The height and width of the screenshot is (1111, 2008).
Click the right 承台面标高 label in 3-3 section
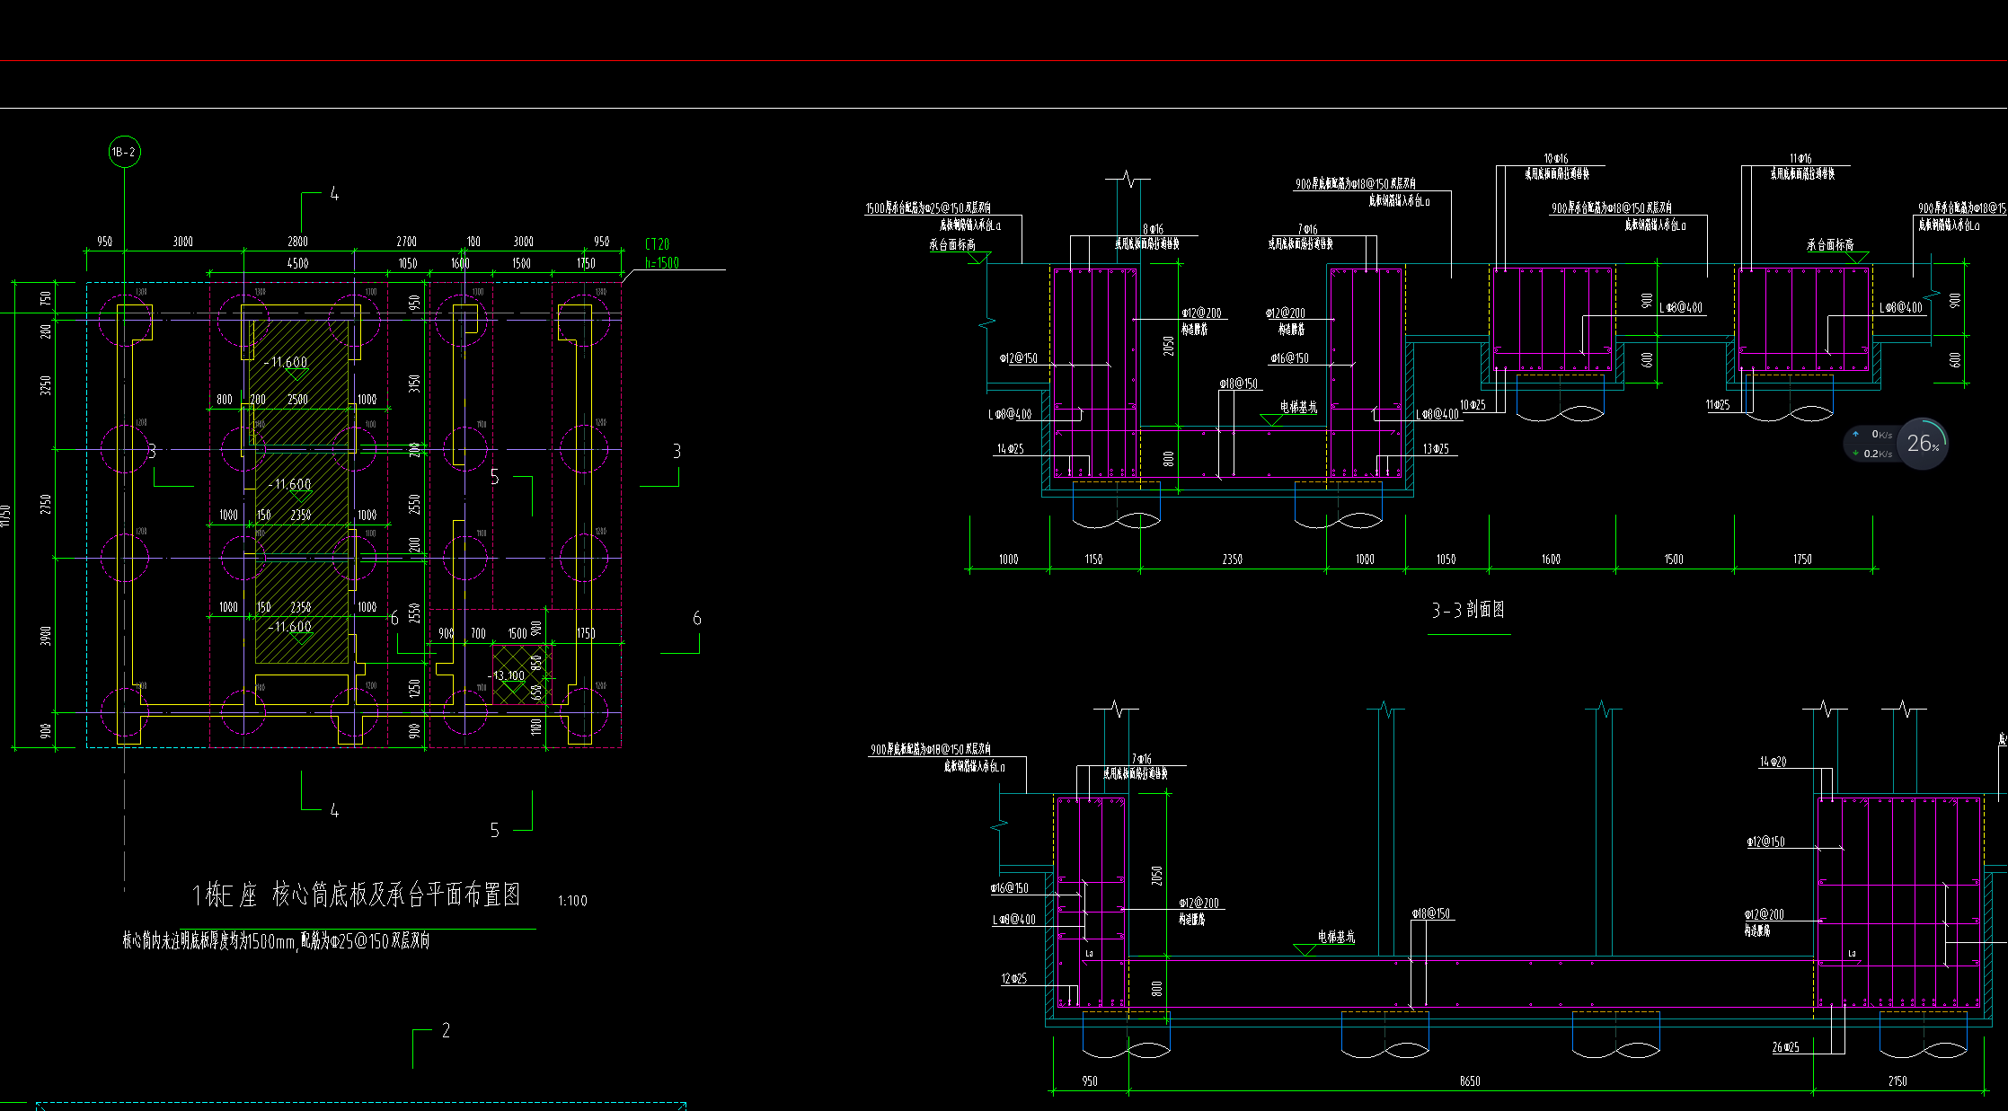(1831, 244)
